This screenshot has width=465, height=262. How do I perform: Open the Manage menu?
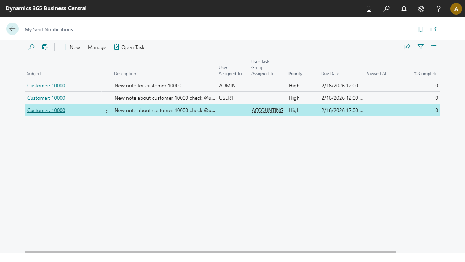[97, 47]
